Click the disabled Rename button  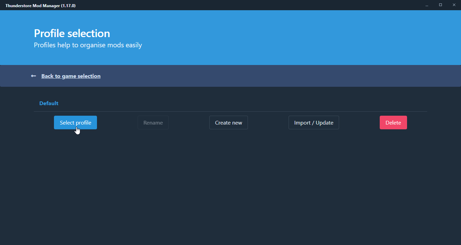point(153,122)
